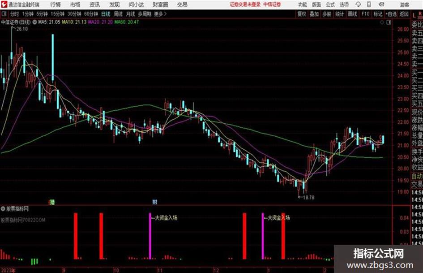Open the 财富圈 menu
This screenshot has width=423, height=273.
click(160, 4)
